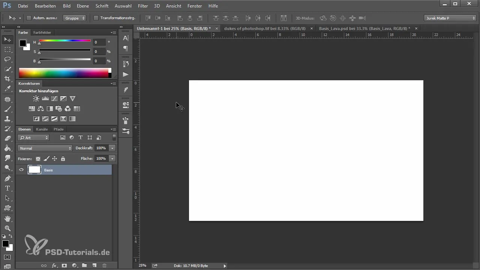480x270 pixels.
Task: Open the layer filter Art dropdown
Action: [33, 138]
